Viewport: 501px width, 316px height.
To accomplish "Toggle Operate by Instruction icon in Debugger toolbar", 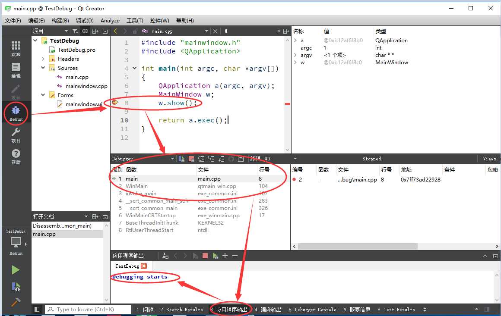I will tap(241, 159).
